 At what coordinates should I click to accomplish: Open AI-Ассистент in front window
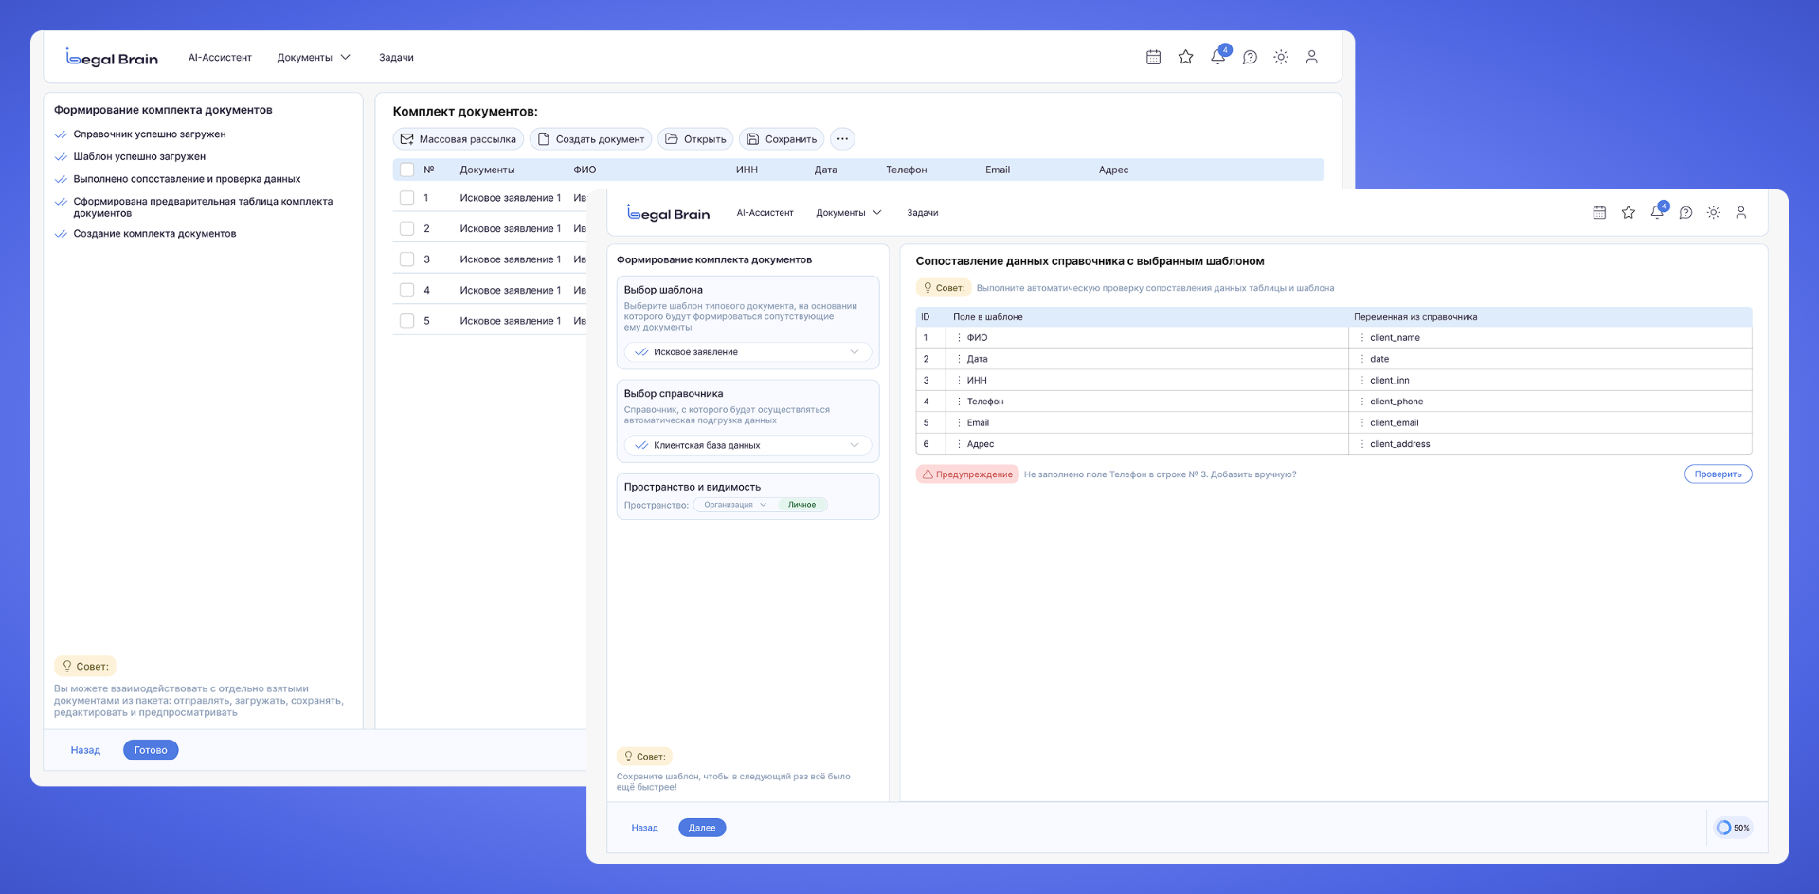(765, 213)
